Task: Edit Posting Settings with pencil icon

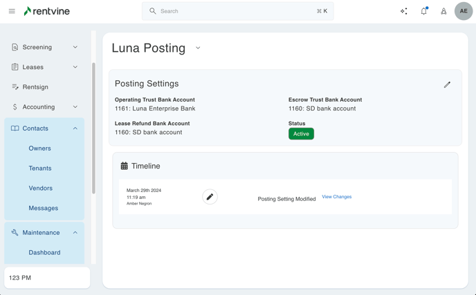Action: [447, 84]
